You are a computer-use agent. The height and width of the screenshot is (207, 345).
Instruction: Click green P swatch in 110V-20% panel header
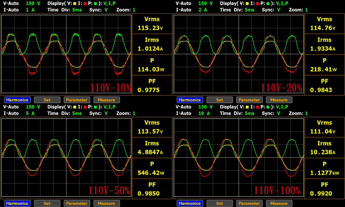[268, 3]
